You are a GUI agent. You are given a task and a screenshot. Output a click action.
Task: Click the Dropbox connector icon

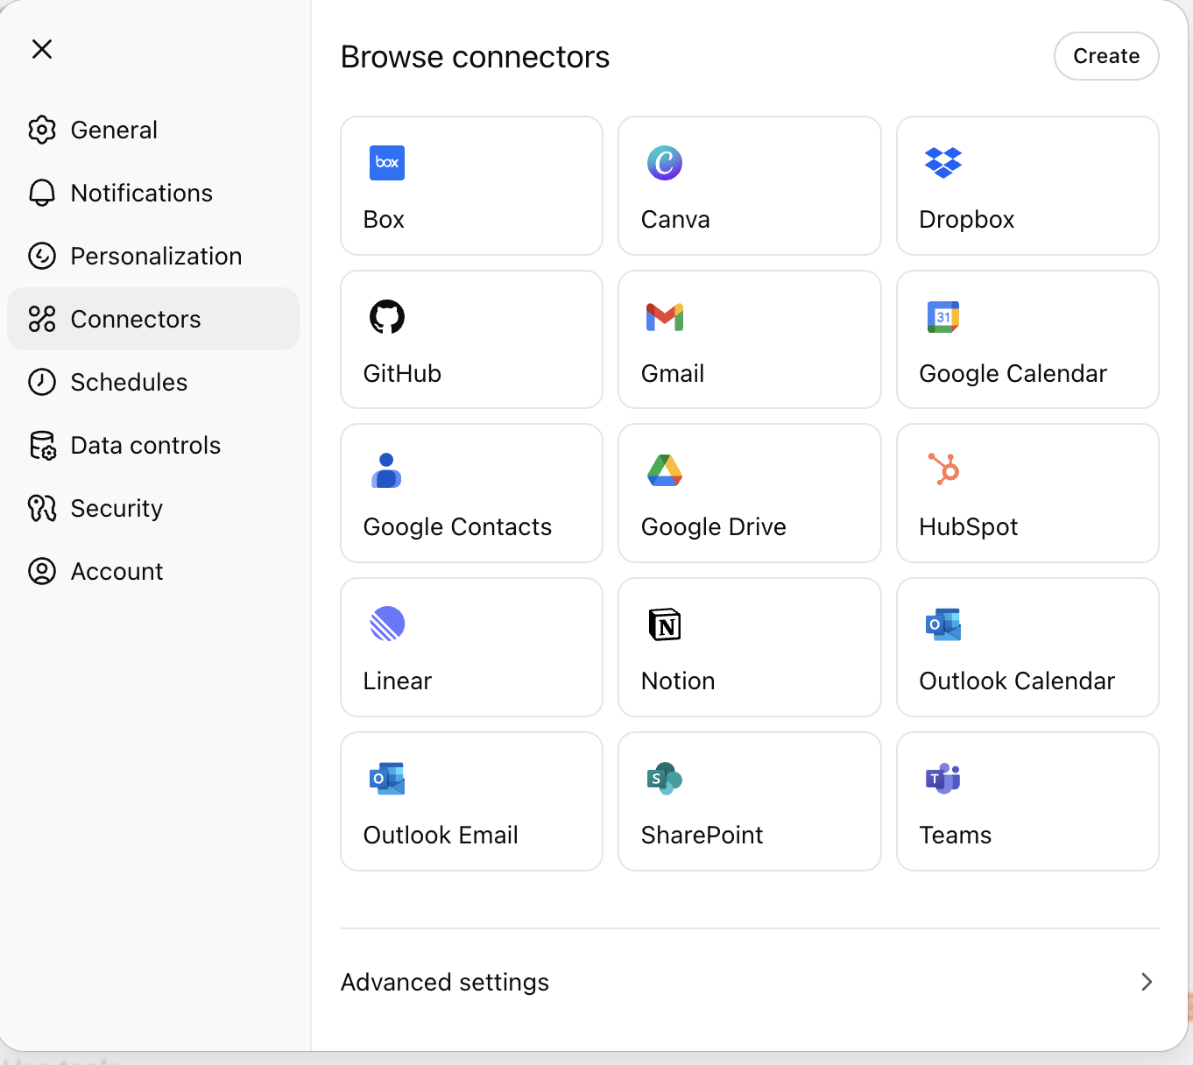[x=942, y=163]
